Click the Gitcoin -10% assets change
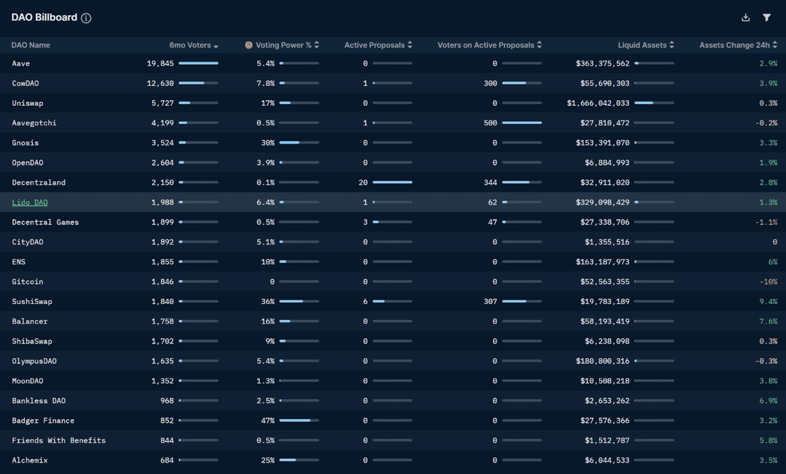Screen dimensions: 786x474 (768, 282)
